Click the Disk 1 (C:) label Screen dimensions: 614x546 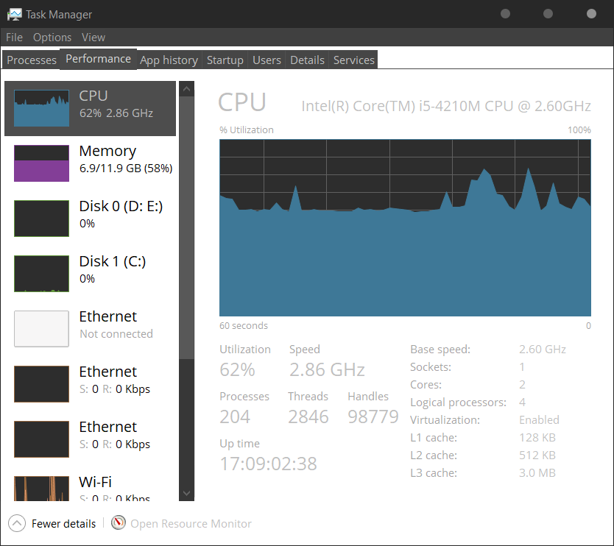click(x=113, y=261)
